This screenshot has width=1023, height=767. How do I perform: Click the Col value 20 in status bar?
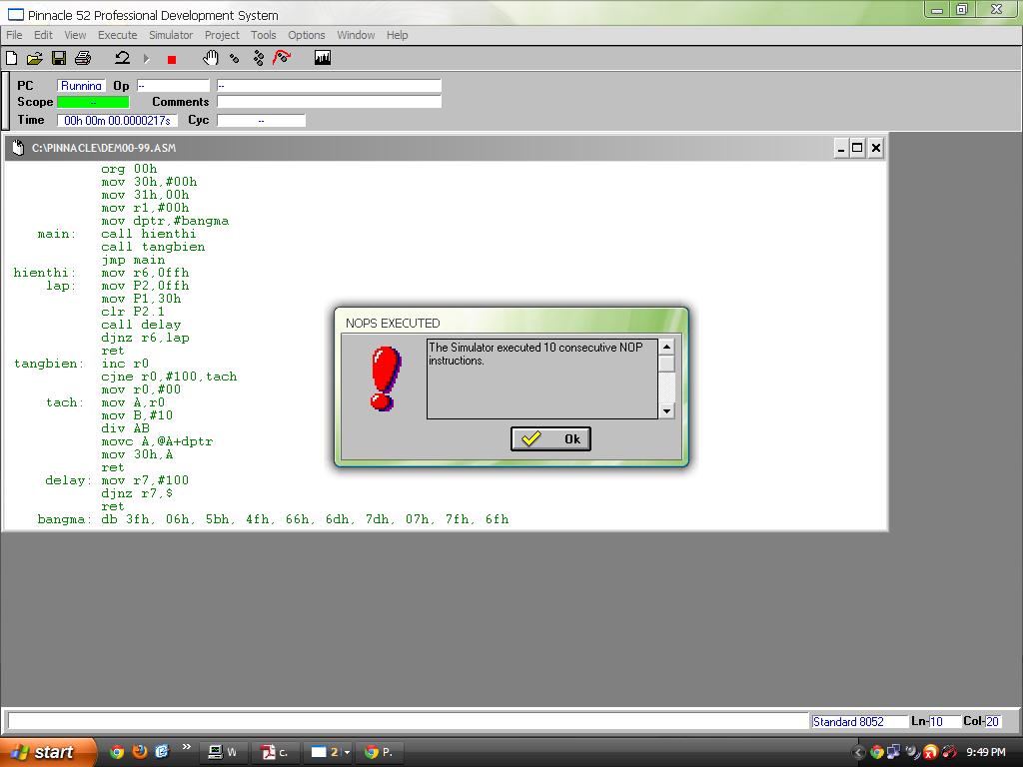coord(992,721)
